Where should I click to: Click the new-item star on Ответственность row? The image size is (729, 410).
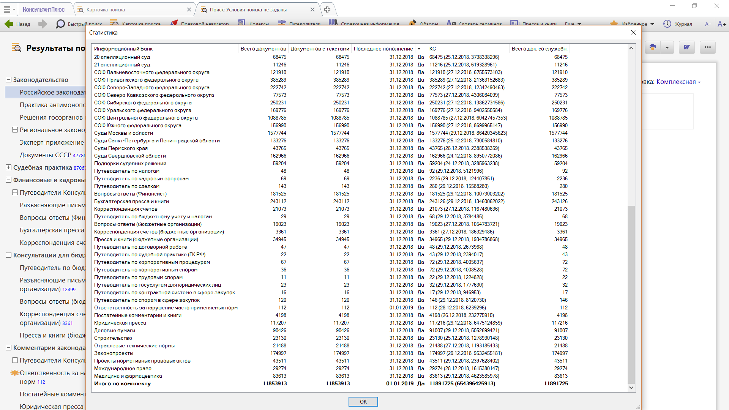pyautogui.click(x=14, y=373)
